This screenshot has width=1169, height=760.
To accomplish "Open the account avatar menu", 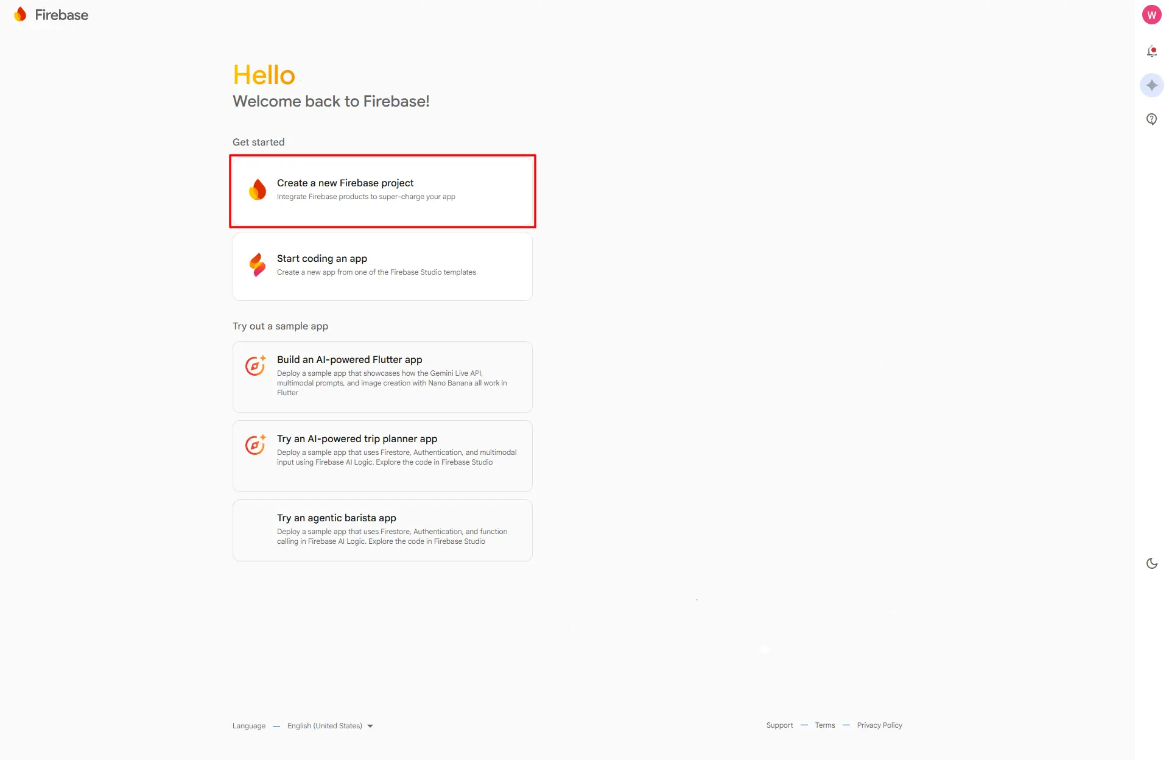I will [x=1151, y=15].
